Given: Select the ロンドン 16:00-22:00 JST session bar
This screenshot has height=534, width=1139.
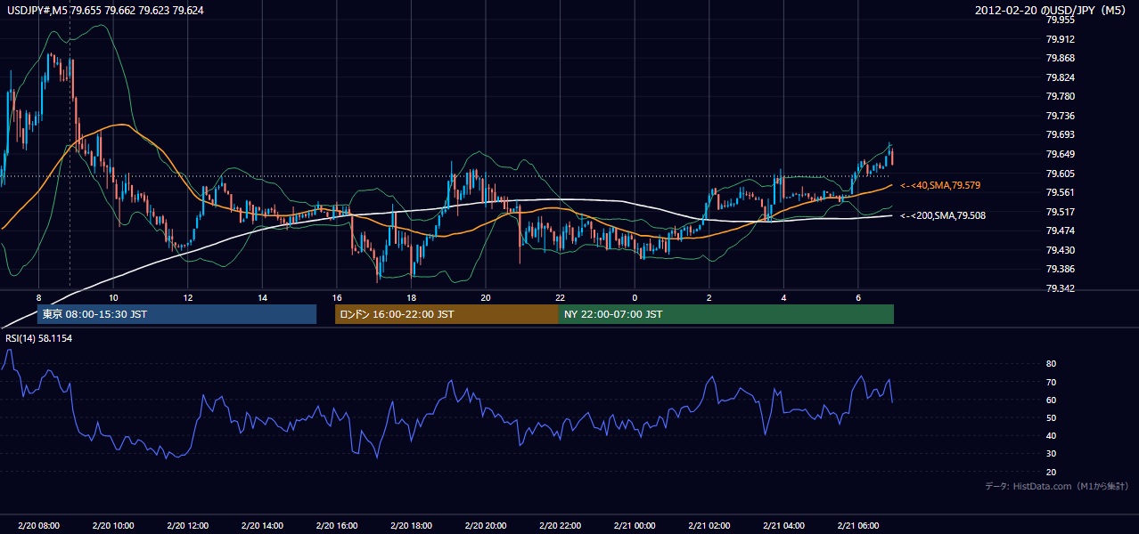Looking at the screenshot, I should (x=447, y=314).
